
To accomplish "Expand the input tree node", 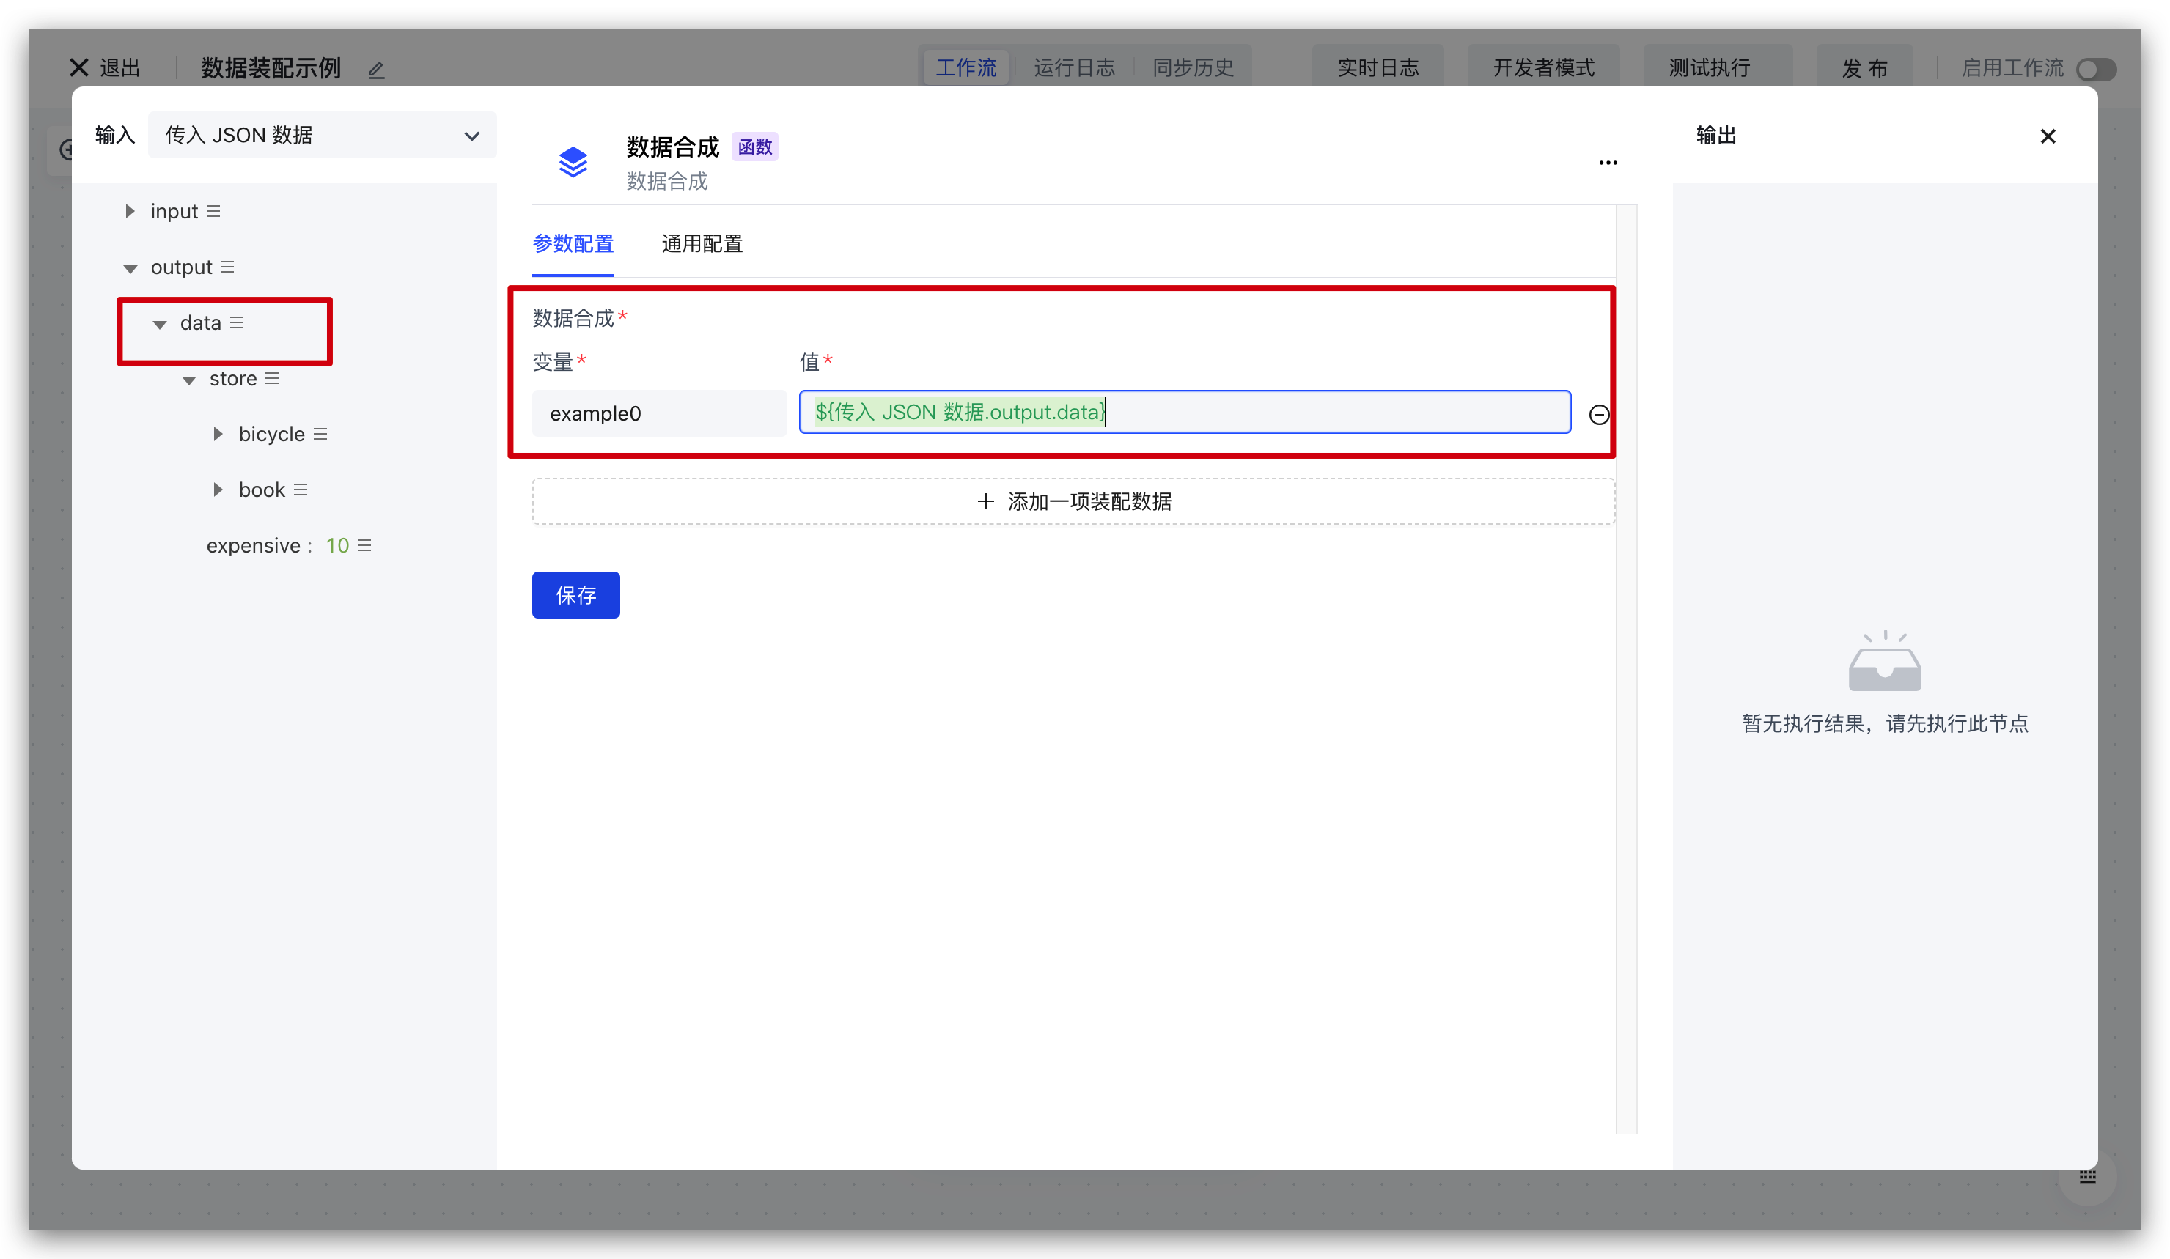I will tap(130, 212).
